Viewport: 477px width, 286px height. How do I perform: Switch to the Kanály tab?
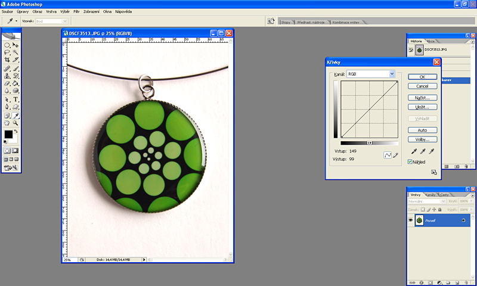430,195
